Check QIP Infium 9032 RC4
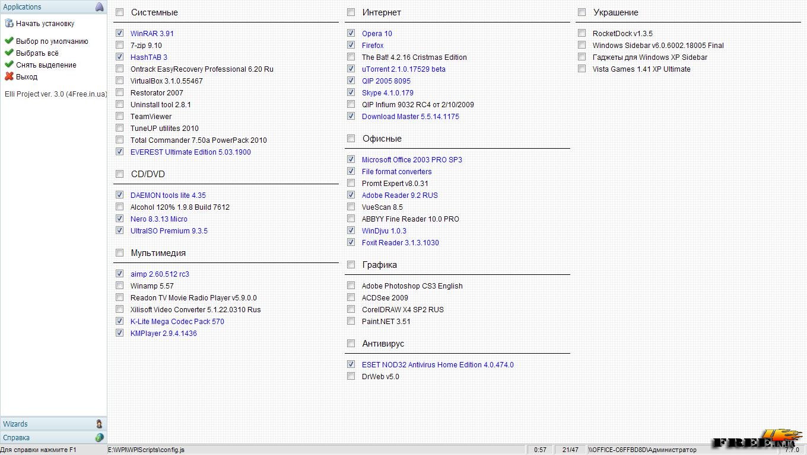807x455 pixels. click(351, 104)
